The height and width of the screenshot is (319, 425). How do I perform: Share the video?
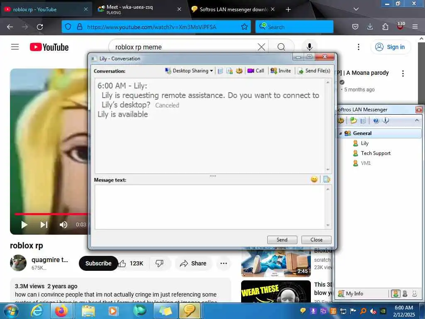(x=193, y=263)
